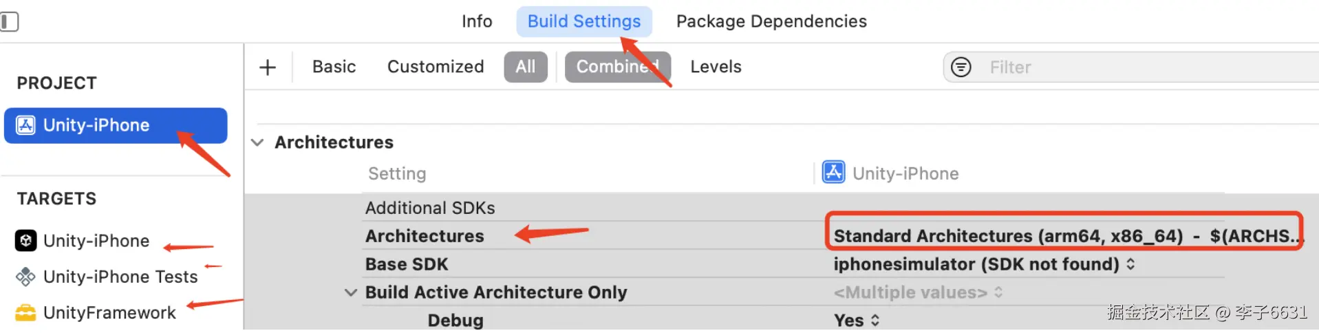Open Package Dependencies tab
Screen dimensions: 1319x333
(x=771, y=21)
